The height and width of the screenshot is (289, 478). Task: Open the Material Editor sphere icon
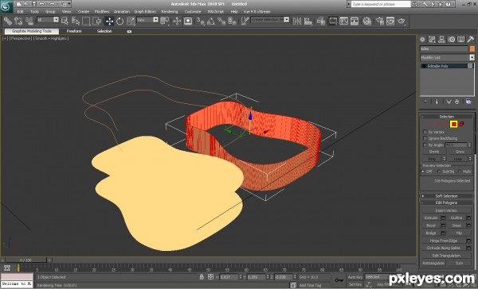(x=367, y=21)
